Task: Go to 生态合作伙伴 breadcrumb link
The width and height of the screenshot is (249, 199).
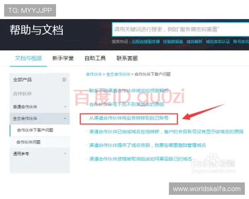Action: (x=118, y=74)
